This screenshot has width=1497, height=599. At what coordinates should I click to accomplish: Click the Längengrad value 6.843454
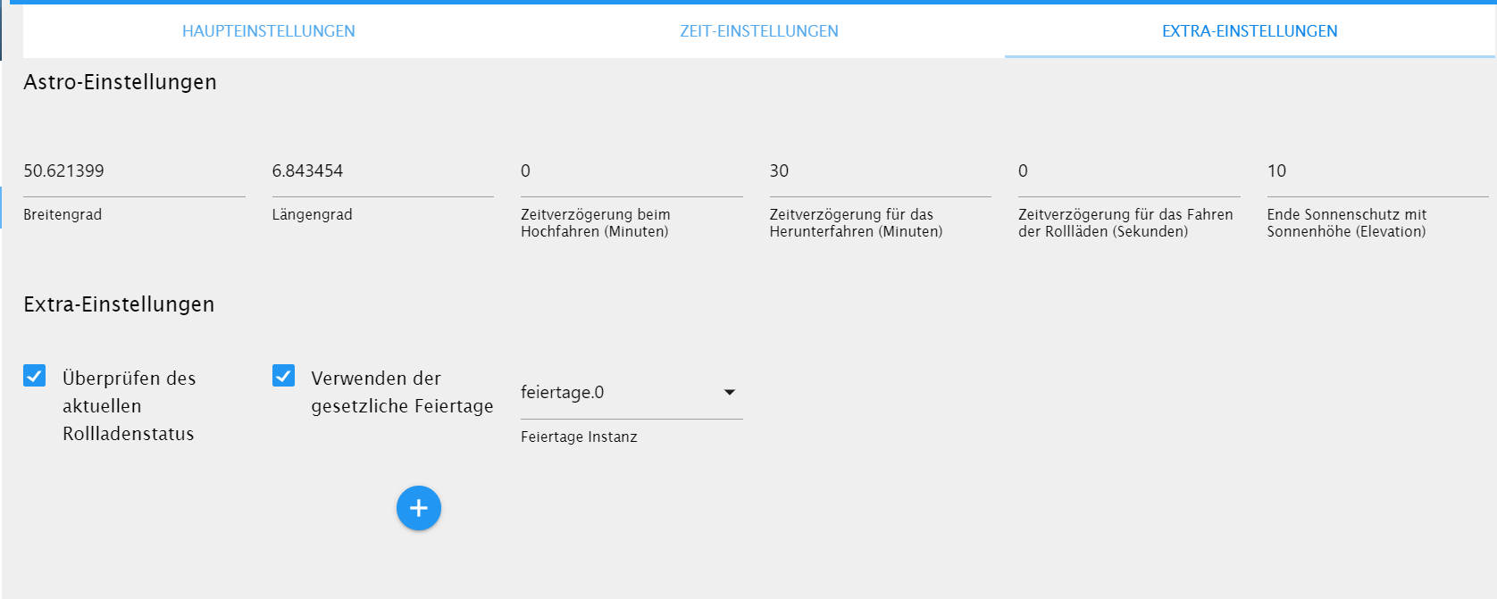[307, 171]
